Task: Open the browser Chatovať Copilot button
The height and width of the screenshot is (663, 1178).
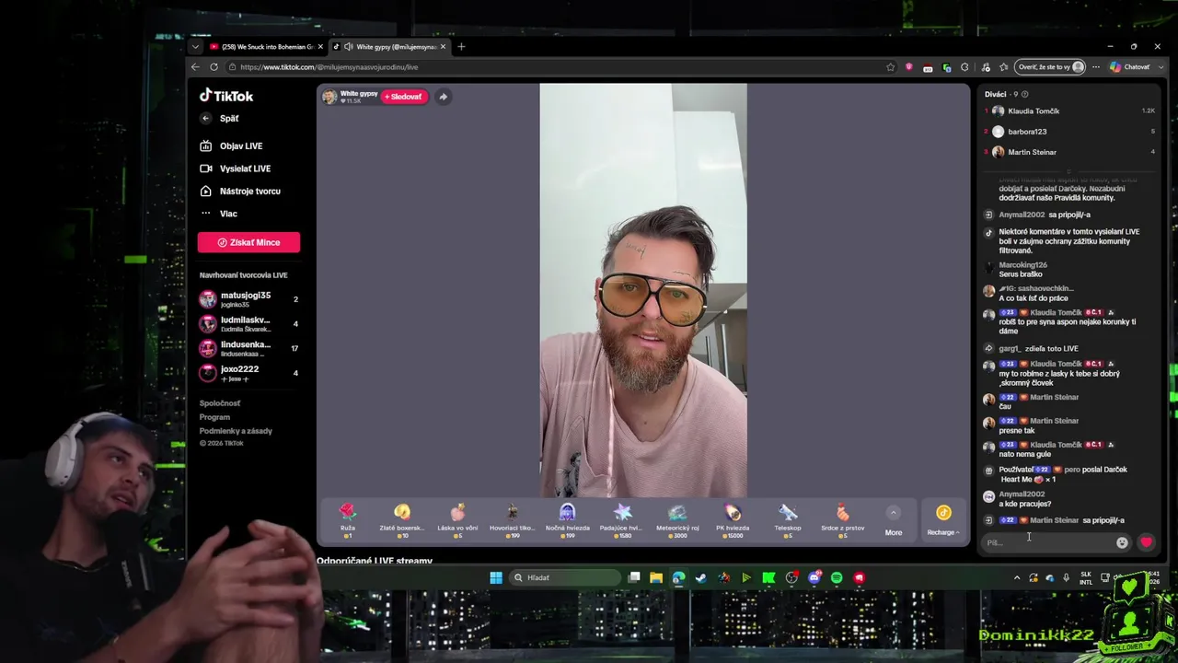Action: pos(1130,67)
